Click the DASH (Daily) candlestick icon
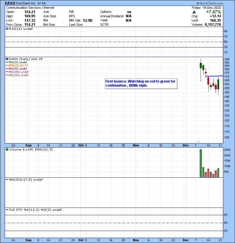Image resolution: width=235 pixels, height=243 pixels. coord(7,59)
